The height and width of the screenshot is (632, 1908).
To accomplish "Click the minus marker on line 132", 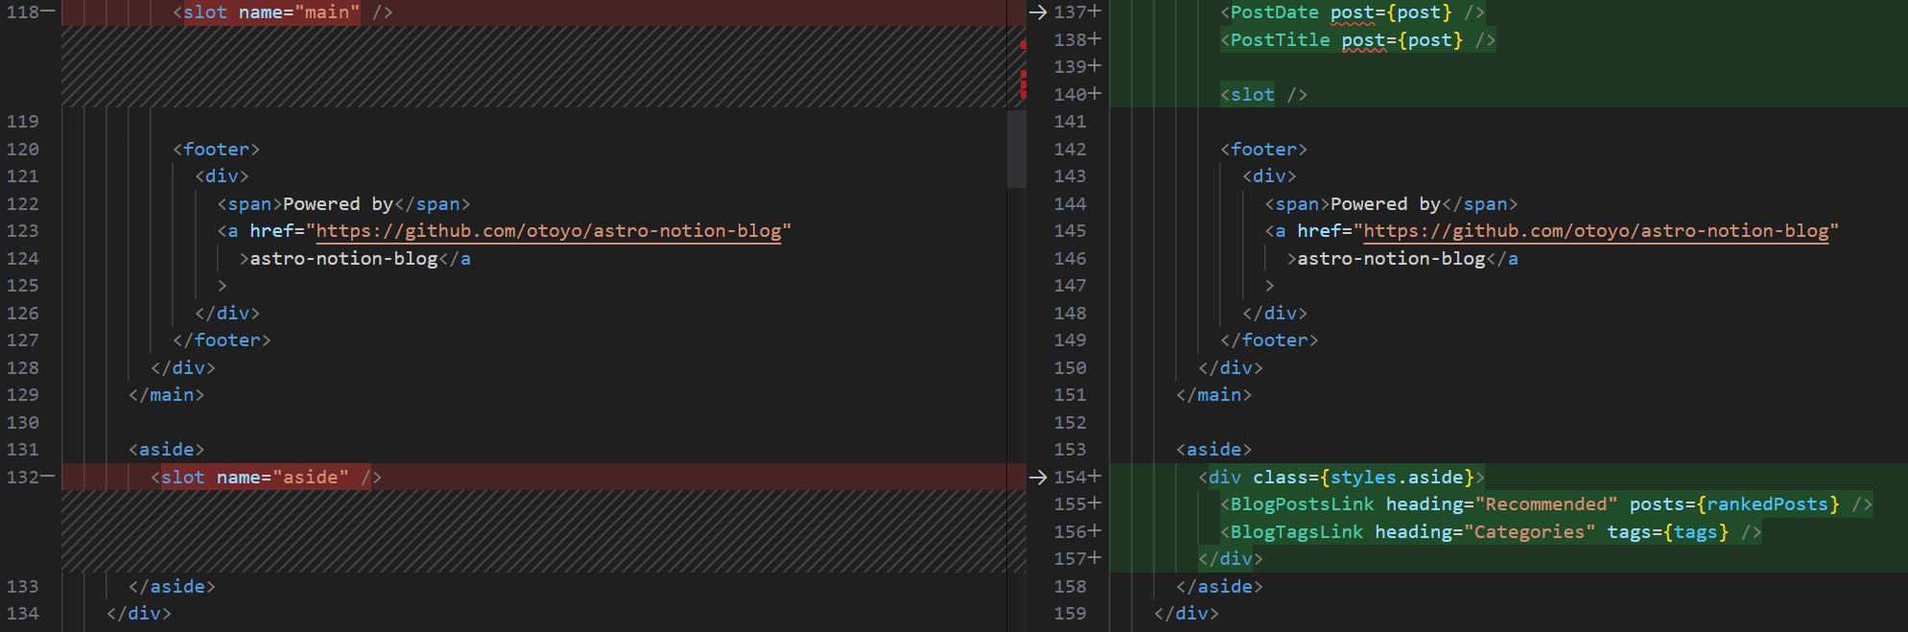I will 48,477.
